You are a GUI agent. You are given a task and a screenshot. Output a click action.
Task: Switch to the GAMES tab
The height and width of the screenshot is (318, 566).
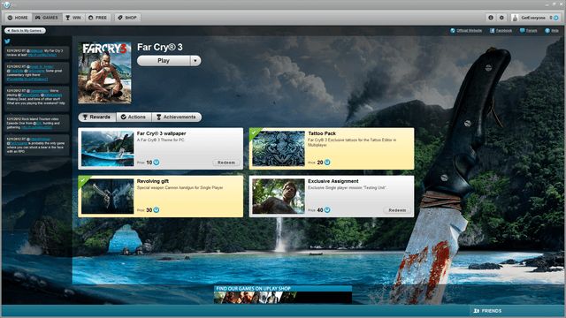coord(46,18)
